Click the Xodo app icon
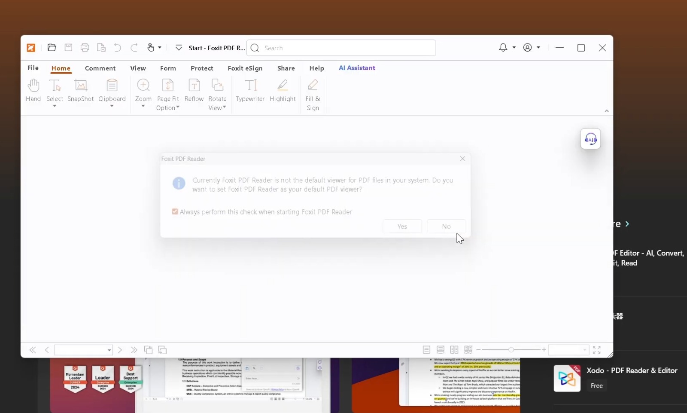The image size is (687, 413). pyautogui.click(x=567, y=378)
